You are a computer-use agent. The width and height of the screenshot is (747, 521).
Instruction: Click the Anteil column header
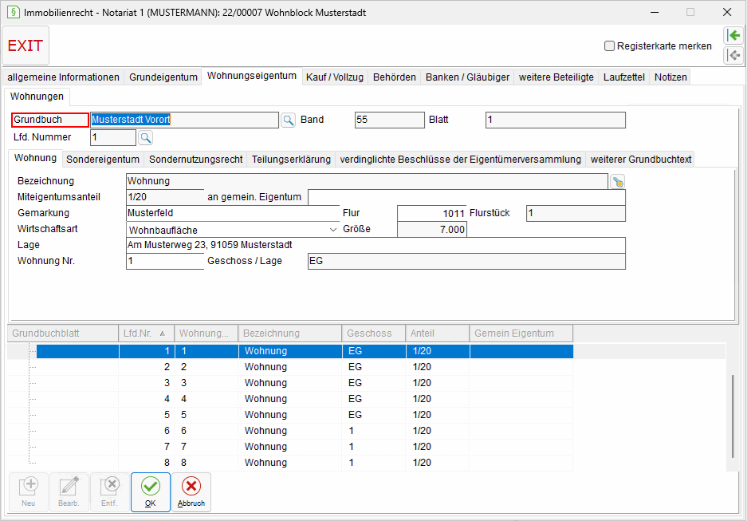pyautogui.click(x=438, y=334)
